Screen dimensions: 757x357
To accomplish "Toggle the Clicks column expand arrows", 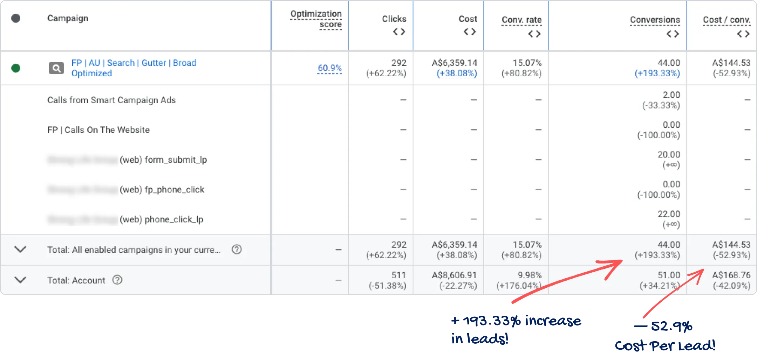I will point(399,32).
